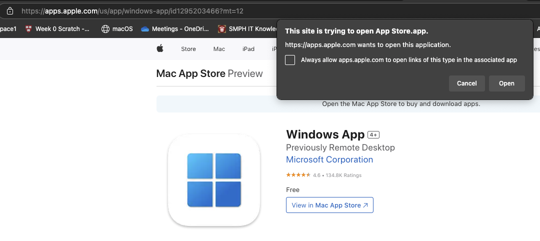Open the Meetings OneDrive cloud bookmark
The width and height of the screenshot is (540, 241).
point(175,29)
